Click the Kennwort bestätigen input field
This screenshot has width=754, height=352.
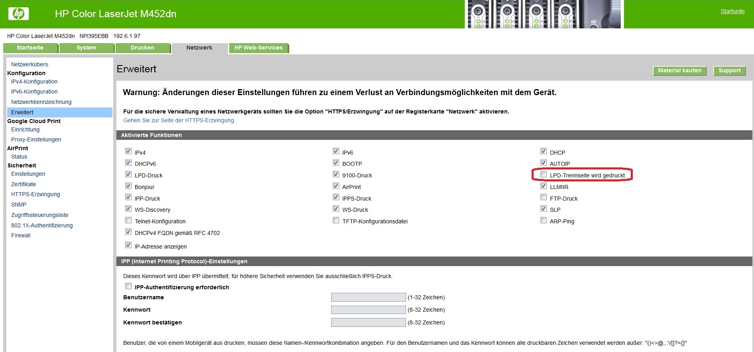point(368,322)
